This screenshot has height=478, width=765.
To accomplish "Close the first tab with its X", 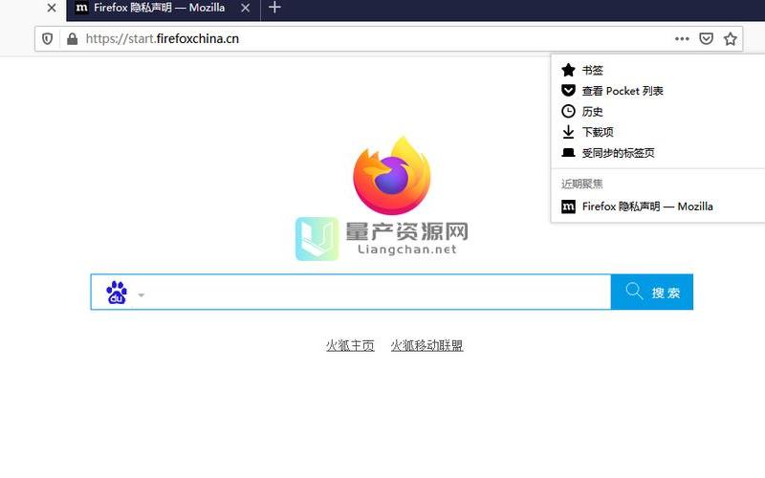I will pyautogui.click(x=52, y=8).
